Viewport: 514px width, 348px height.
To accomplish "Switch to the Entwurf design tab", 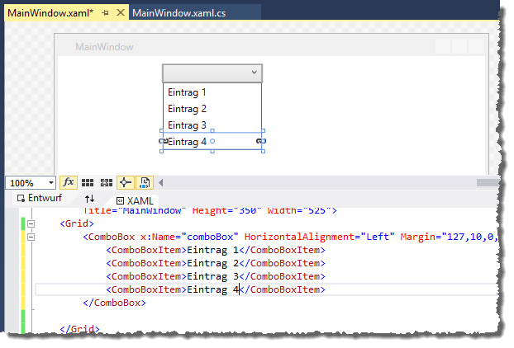I will (40, 200).
